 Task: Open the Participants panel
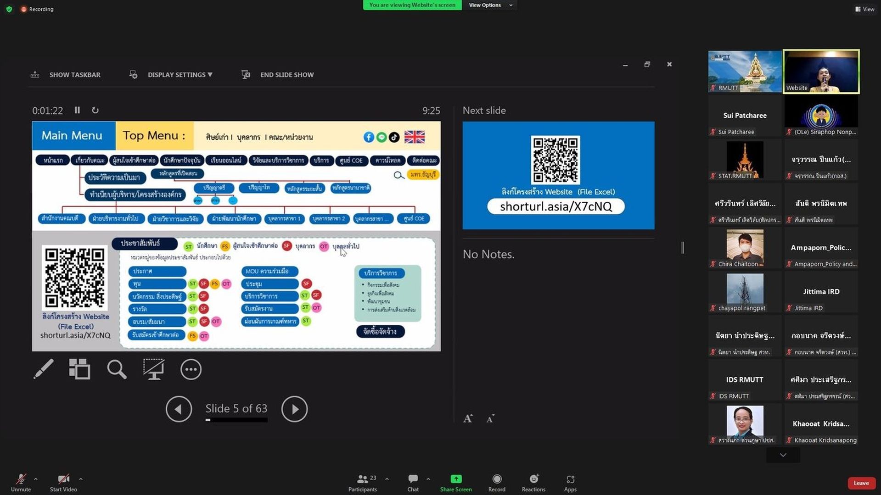click(x=362, y=483)
